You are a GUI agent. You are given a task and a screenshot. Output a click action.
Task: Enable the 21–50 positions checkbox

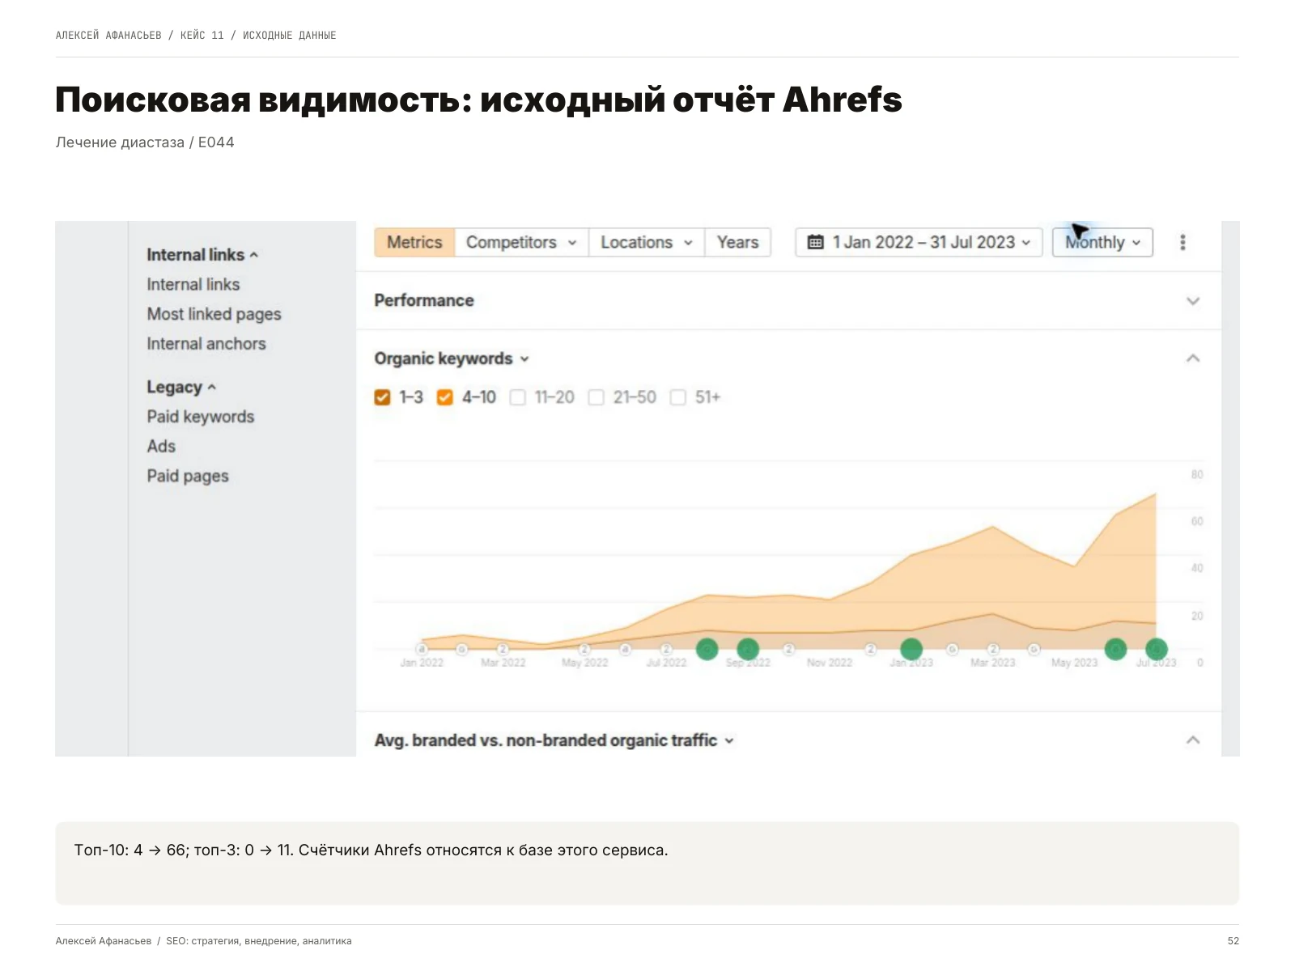(x=596, y=397)
